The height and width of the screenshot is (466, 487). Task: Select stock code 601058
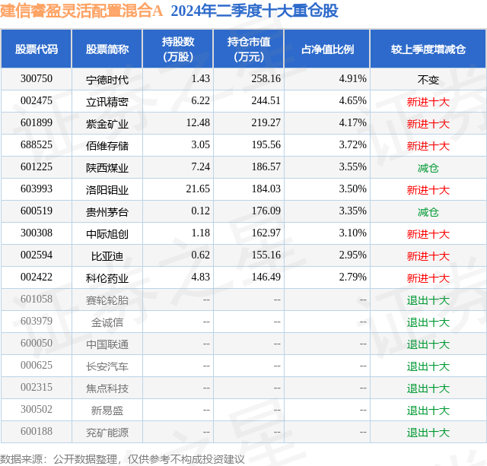[37, 299]
